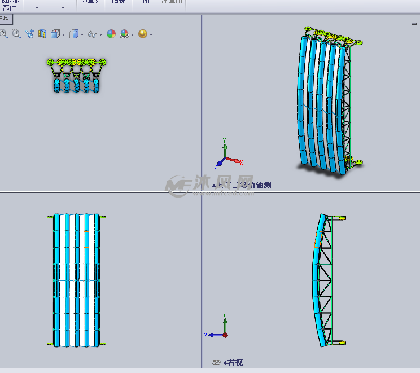Image resolution: width=420 pixels, height=373 pixels.
Task: Open the second ribbon dropdown arrow after 部件
Action: tap(63, 8)
